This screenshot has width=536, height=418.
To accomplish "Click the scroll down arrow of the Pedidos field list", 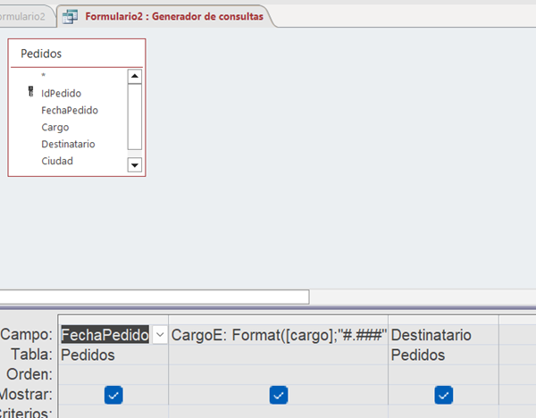I will [135, 165].
